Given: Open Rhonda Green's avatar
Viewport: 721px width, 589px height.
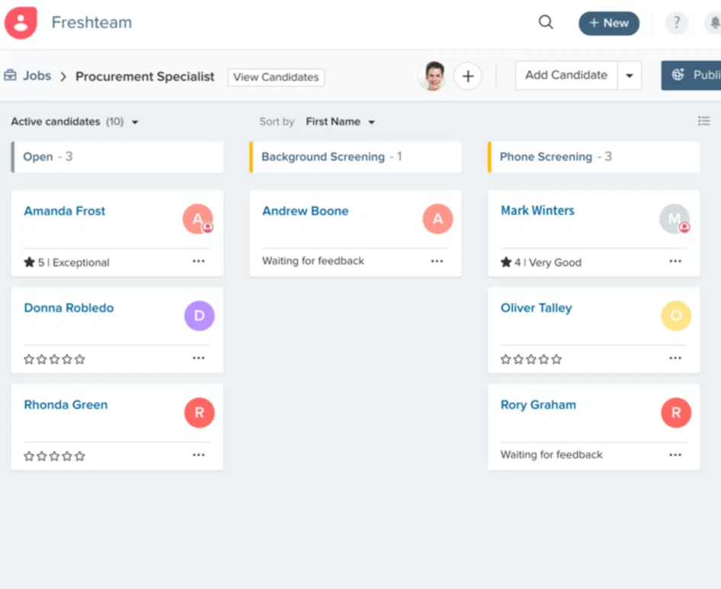Looking at the screenshot, I should [199, 412].
